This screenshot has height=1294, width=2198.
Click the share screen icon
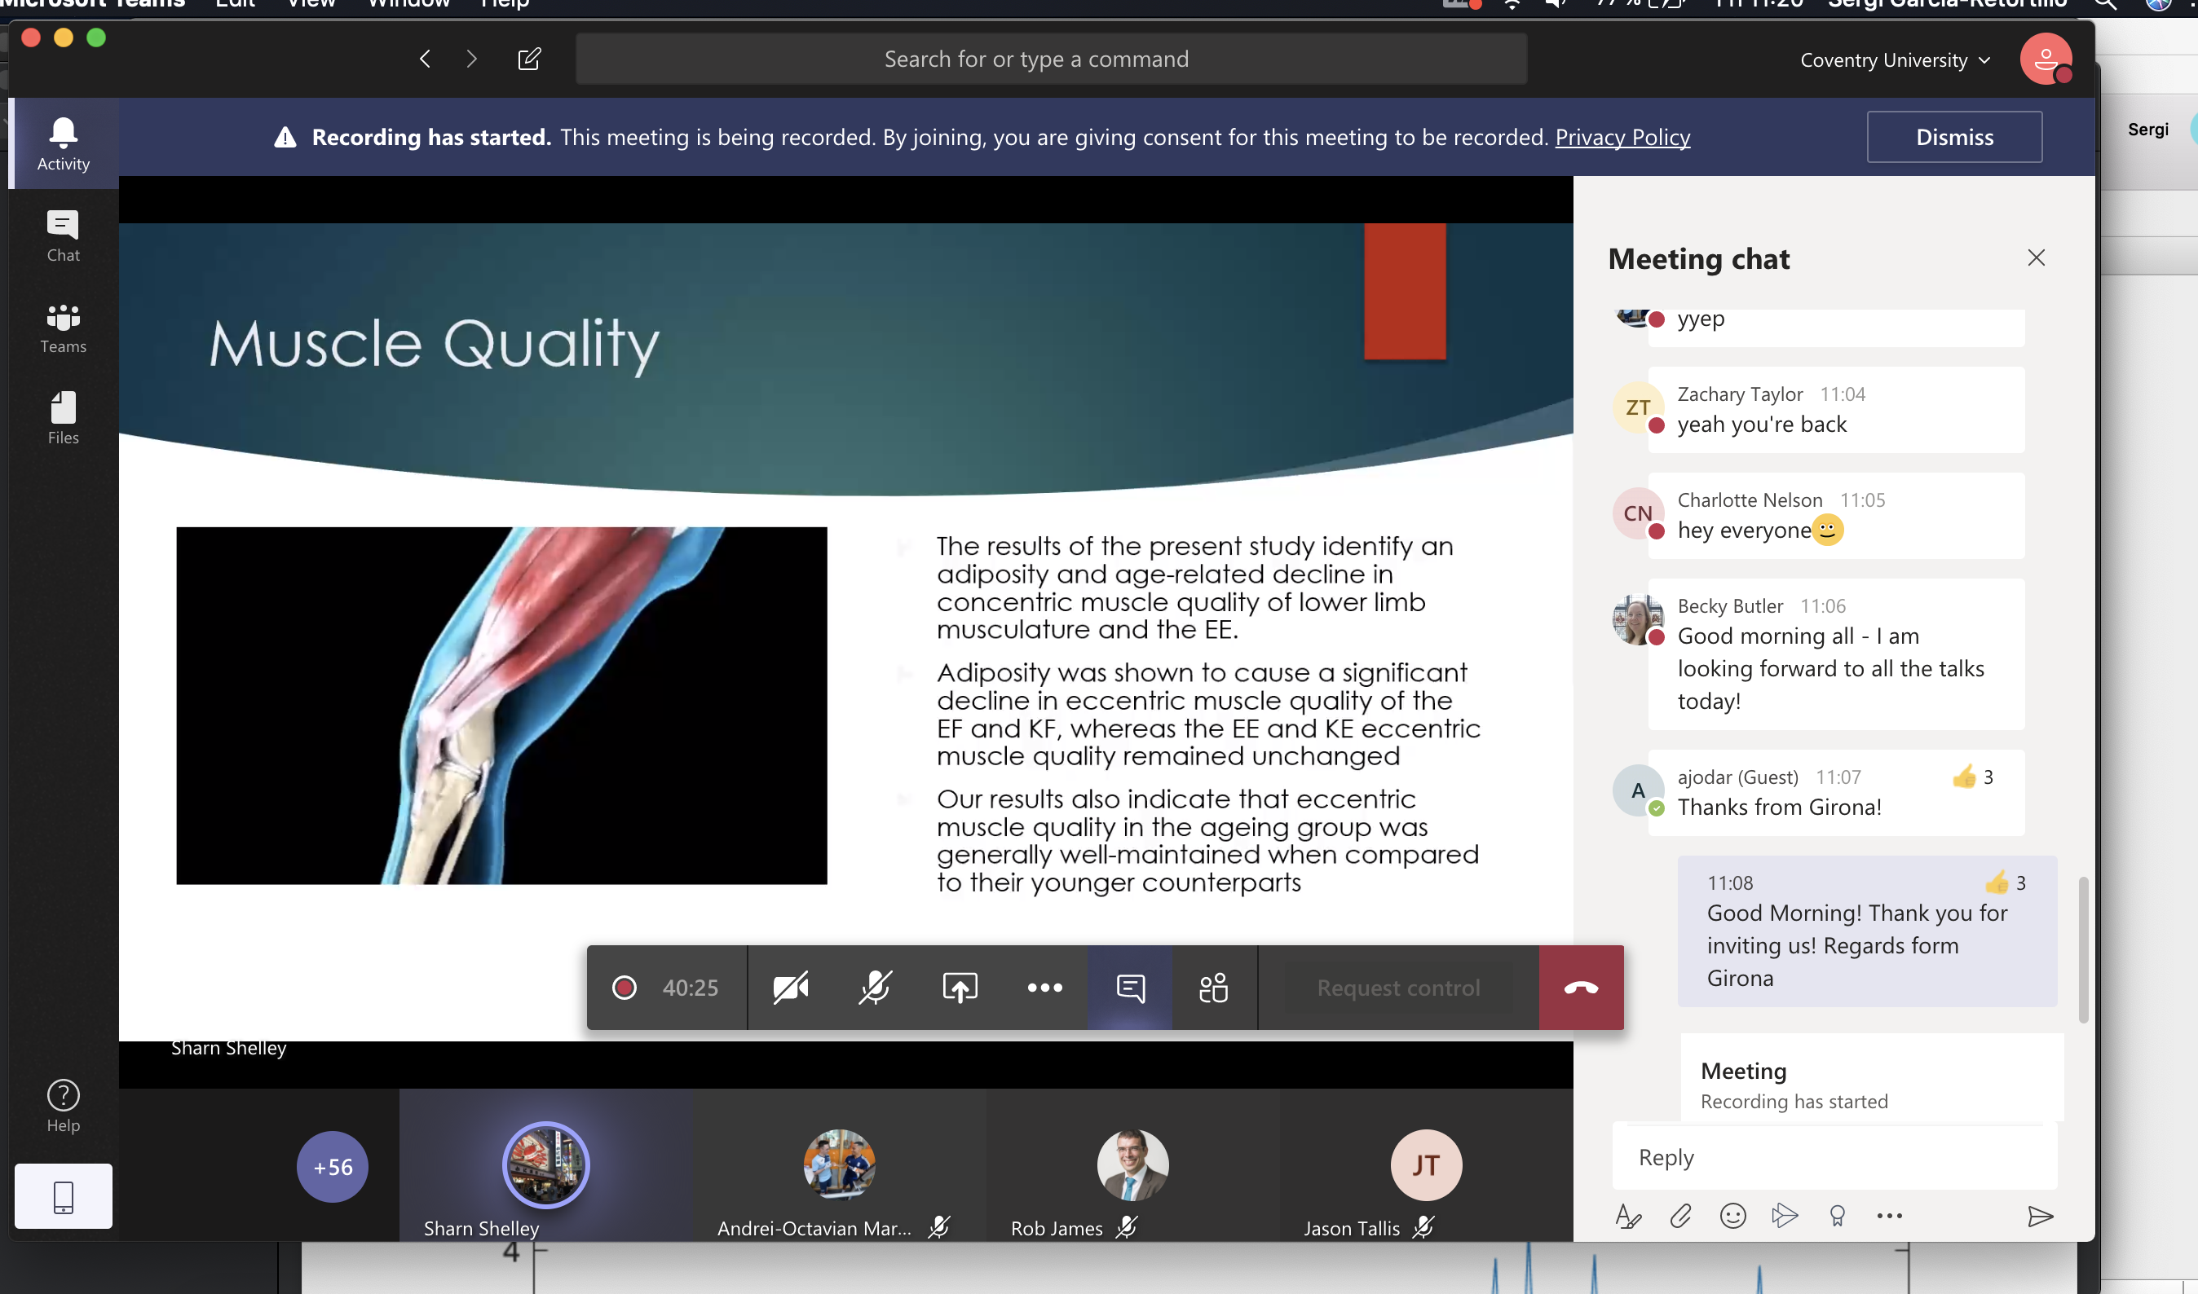pos(960,987)
